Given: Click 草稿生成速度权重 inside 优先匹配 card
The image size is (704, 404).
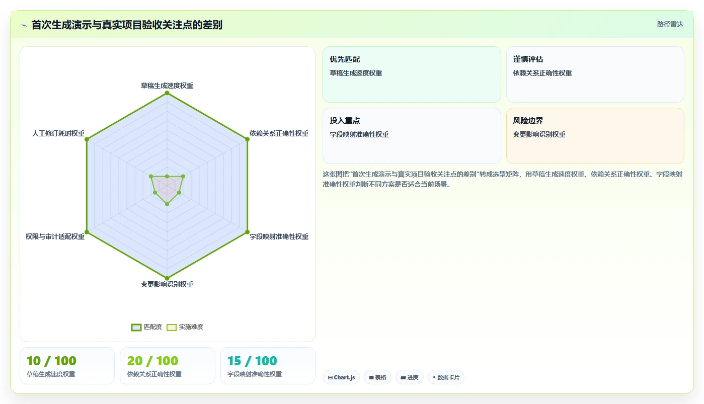Looking at the screenshot, I should [356, 73].
